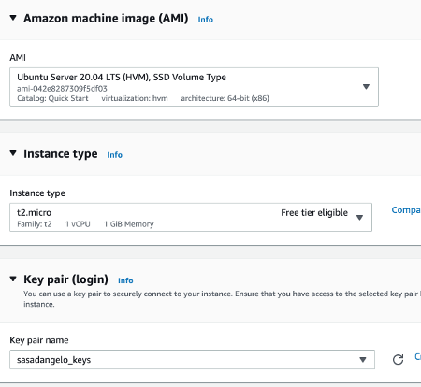Collapse the Amazon machine image section
The height and width of the screenshot is (387, 421).
coord(13,18)
